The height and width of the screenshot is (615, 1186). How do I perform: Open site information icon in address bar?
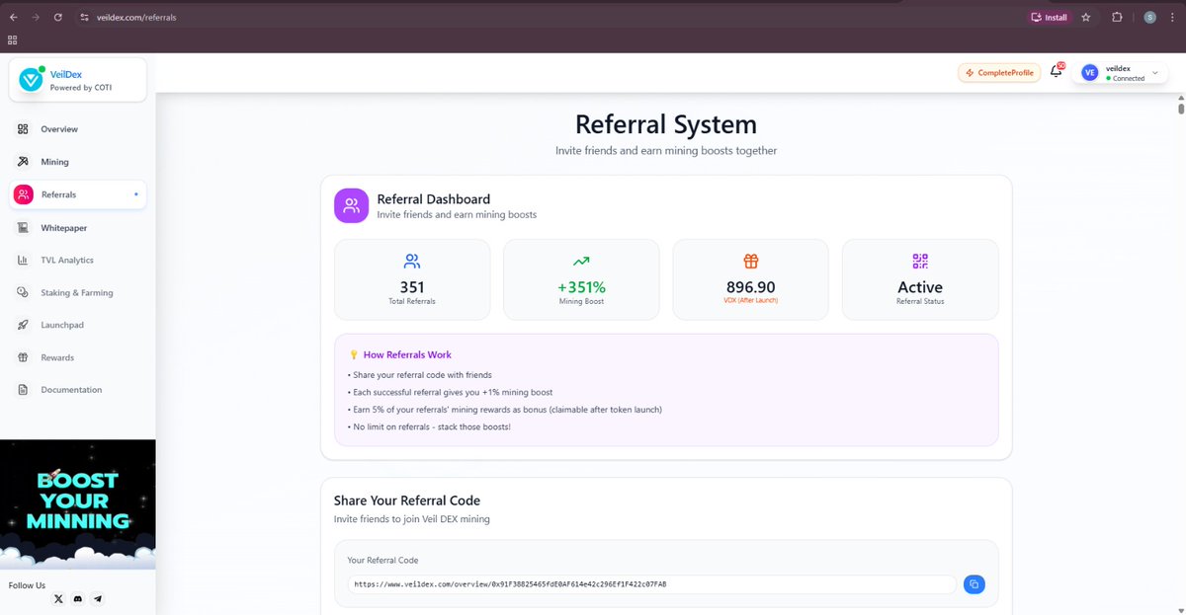[x=84, y=18]
